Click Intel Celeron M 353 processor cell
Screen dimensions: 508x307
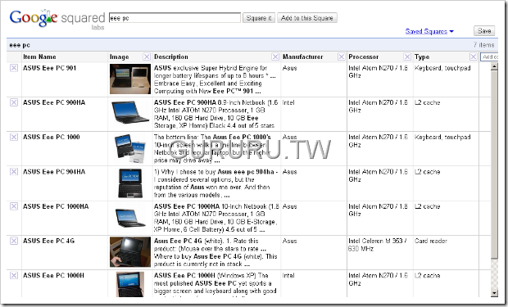(377, 245)
